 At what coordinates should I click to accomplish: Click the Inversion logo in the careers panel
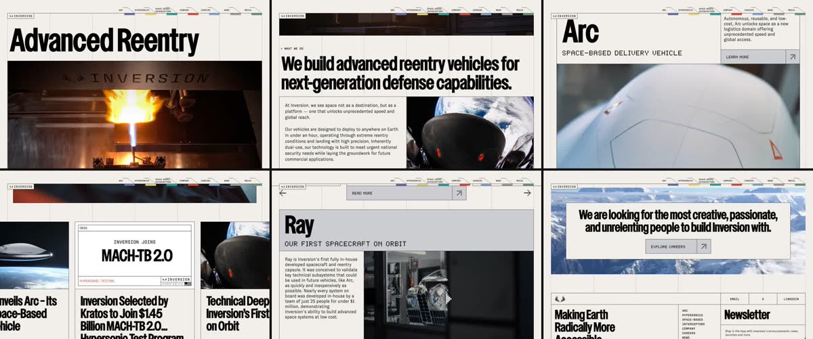[x=564, y=185]
